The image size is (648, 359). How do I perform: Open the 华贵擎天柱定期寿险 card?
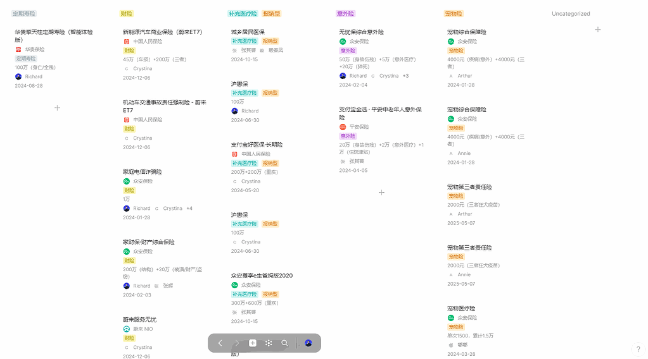point(54,36)
